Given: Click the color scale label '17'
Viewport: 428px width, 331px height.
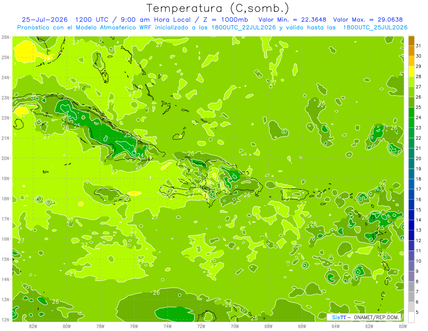Looking at the screenshot, I should 418,189.
